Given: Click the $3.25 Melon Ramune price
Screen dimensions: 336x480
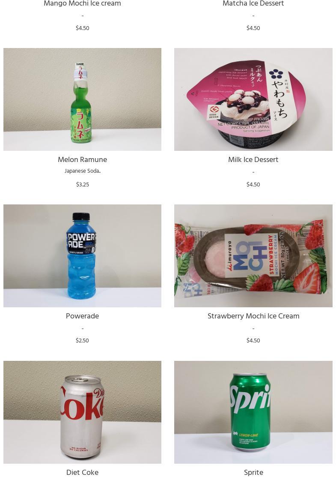Looking at the screenshot, I should (x=82, y=184).
